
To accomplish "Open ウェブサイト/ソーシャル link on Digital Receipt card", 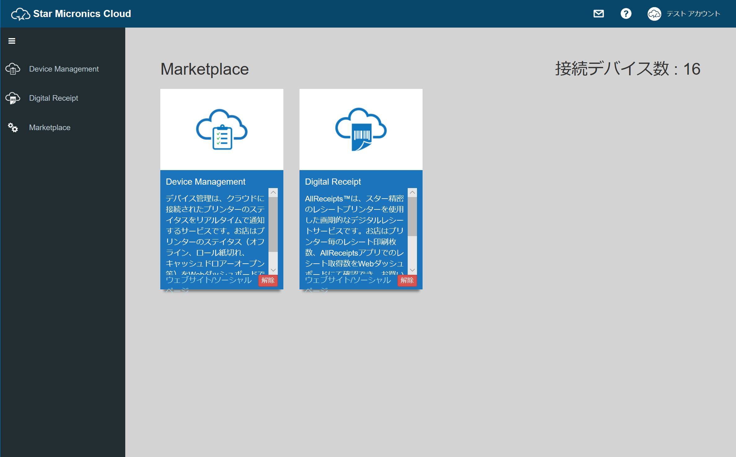I will pos(348,280).
